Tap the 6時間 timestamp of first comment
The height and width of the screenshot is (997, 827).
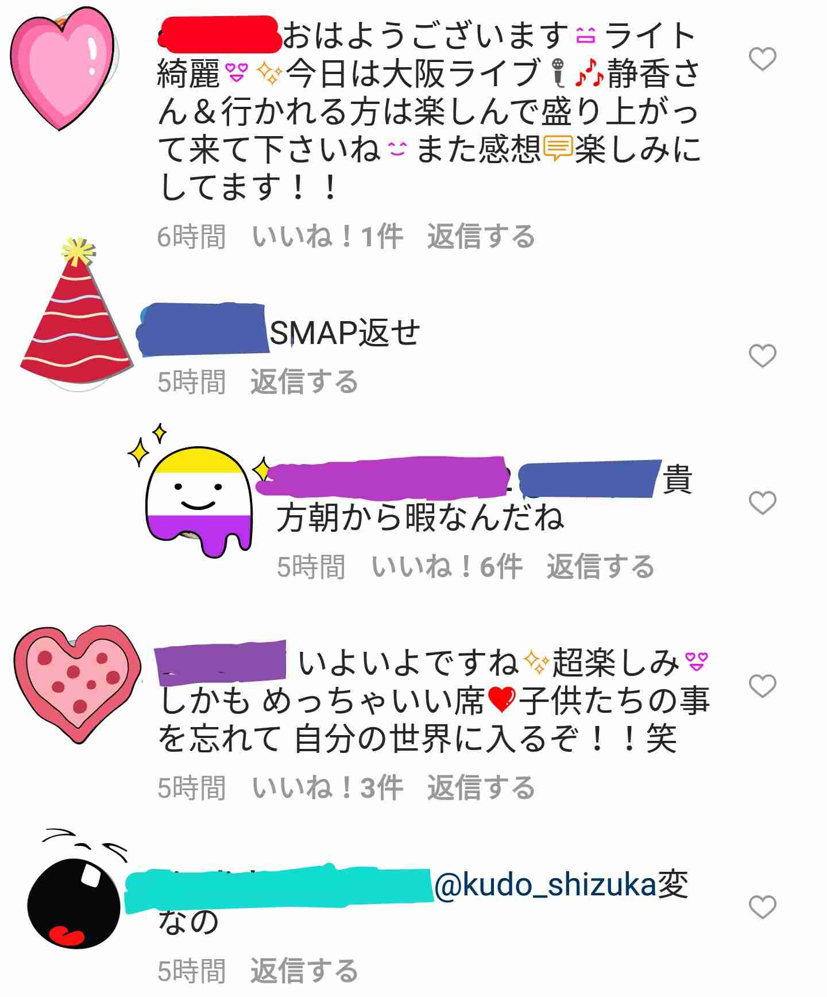[192, 237]
